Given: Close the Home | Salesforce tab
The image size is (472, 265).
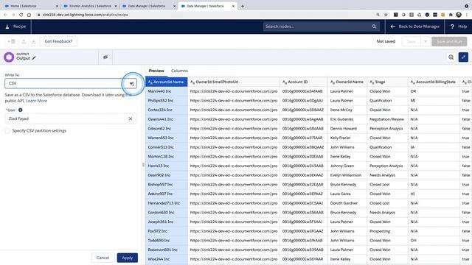Looking at the screenshot, I should (58, 6).
